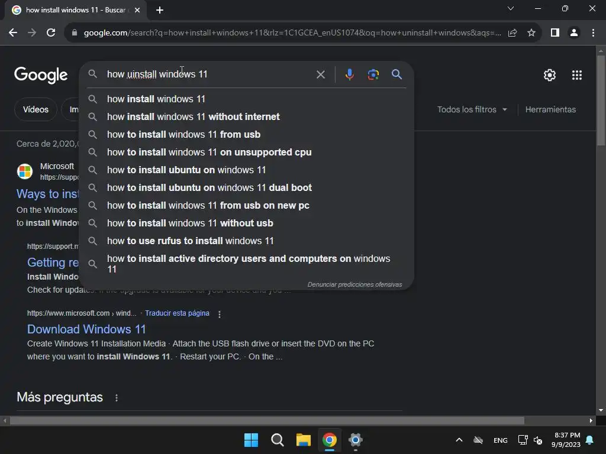Open new browser tab with plus icon
The image size is (606, 454).
click(160, 10)
